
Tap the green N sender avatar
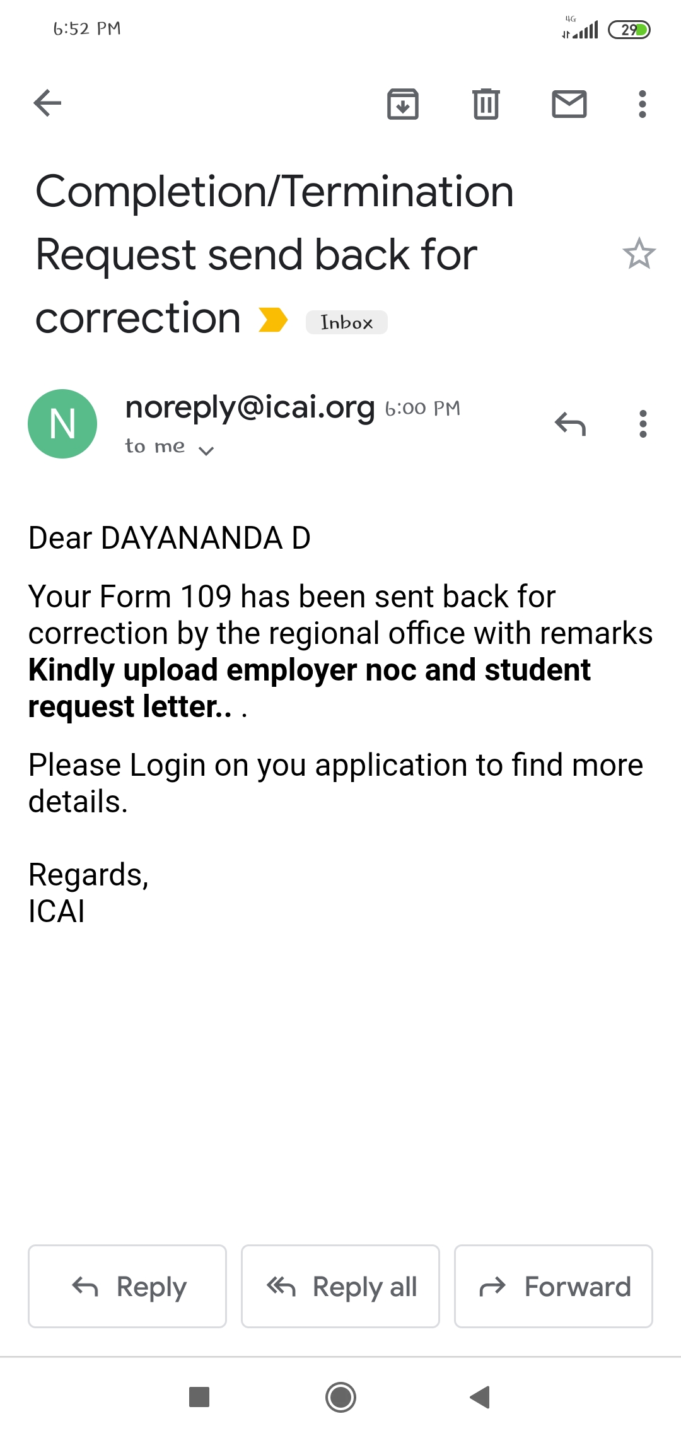[x=62, y=424]
